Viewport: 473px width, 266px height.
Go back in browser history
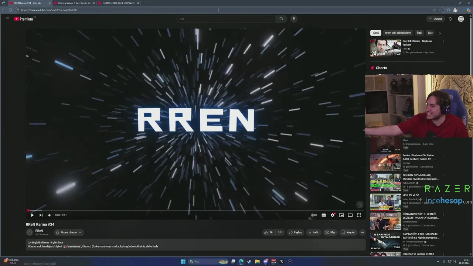[4, 10]
